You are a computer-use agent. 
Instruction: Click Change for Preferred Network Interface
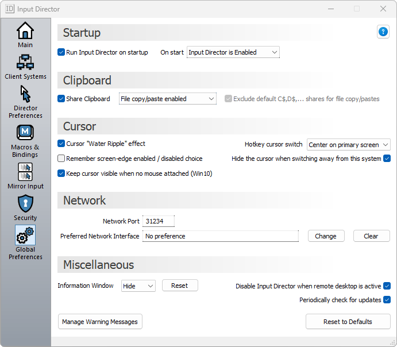coord(326,236)
